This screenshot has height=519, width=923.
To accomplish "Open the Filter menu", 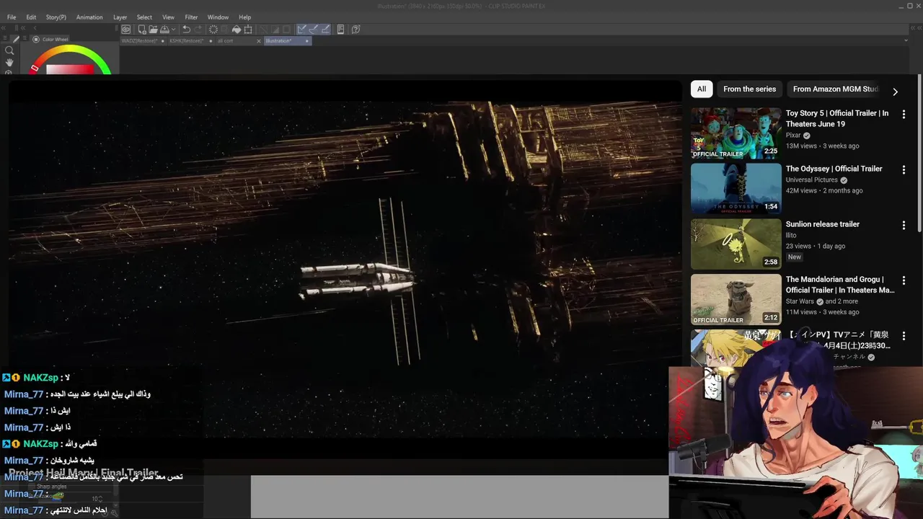I will 191,17.
